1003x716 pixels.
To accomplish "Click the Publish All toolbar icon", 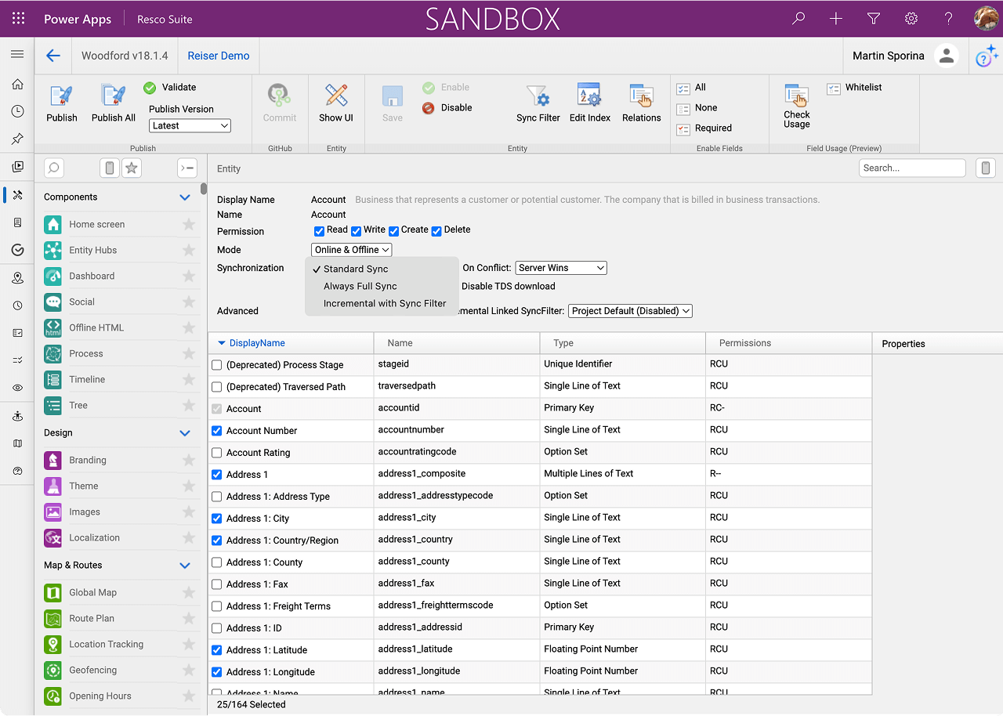I will tap(114, 96).
